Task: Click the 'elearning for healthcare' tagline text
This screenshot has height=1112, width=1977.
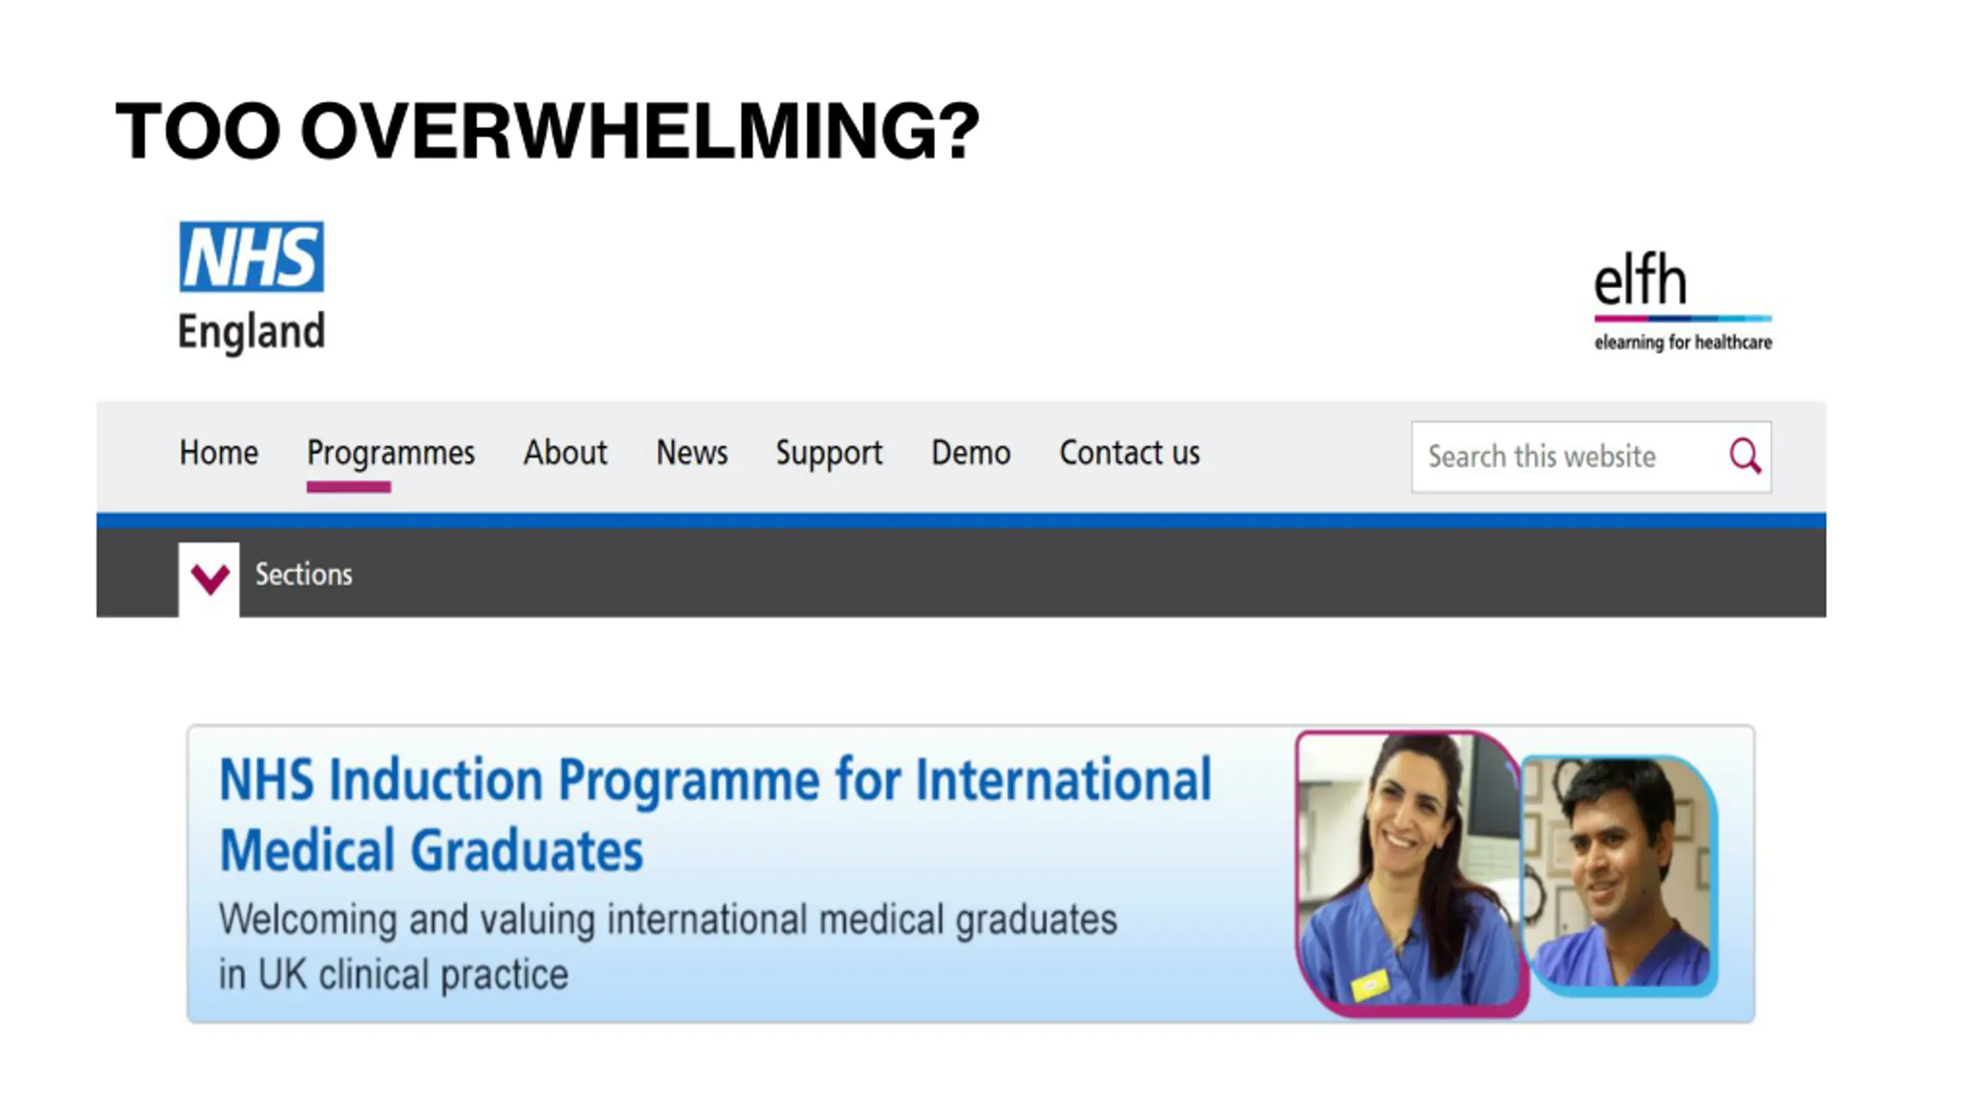Action: tap(1683, 342)
